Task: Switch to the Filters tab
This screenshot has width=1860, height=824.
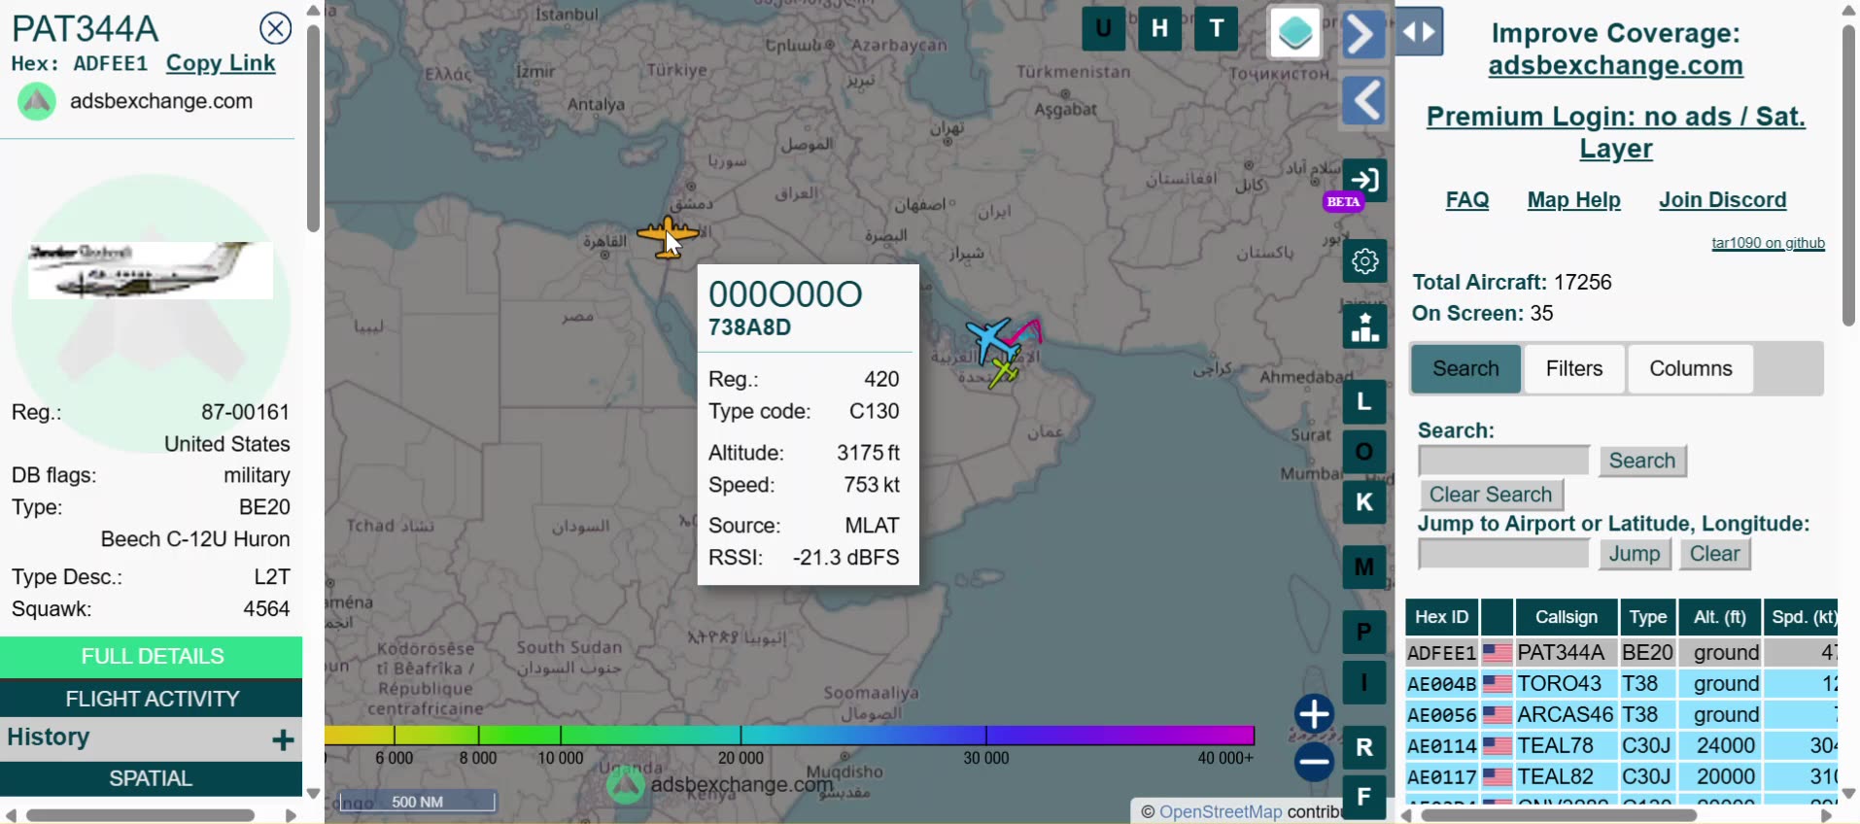Action: click(1574, 368)
